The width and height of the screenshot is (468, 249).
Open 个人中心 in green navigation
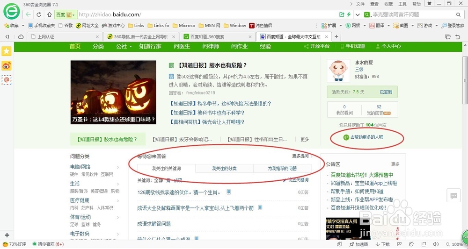(x=388, y=46)
